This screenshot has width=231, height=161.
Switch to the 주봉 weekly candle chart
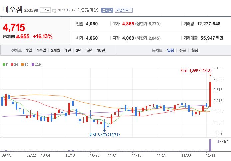(182, 50)
